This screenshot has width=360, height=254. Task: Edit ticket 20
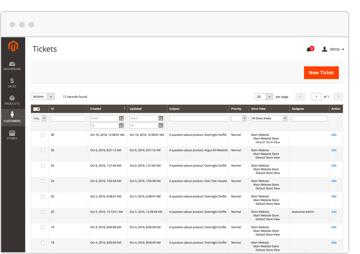pyautogui.click(x=334, y=212)
